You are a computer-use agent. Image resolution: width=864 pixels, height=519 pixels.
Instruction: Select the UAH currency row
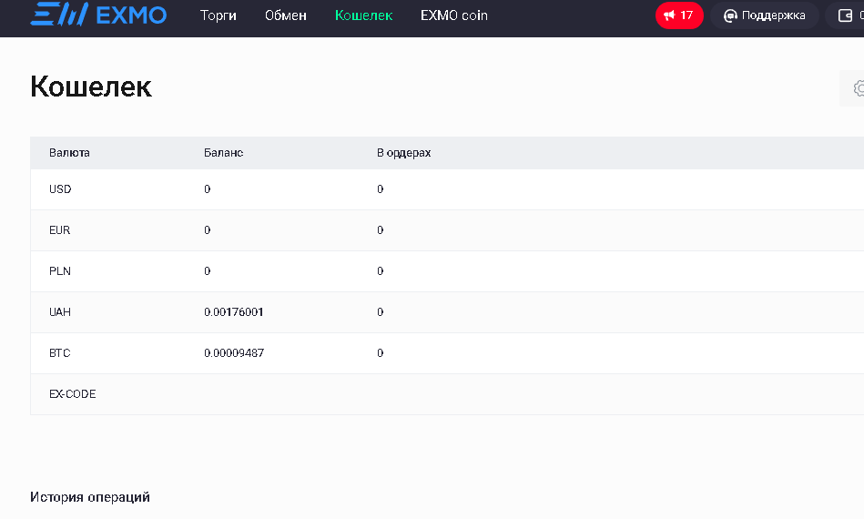pos(60,312)
